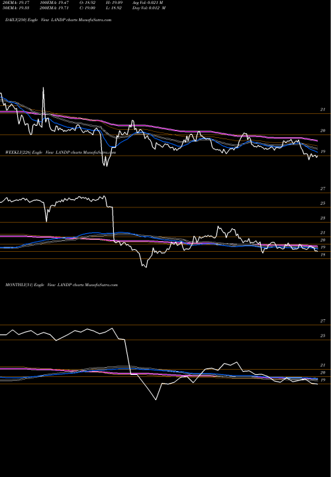Click the 20 price label on daily chart
Image resolution: width=331 pixels, height=477 pixels.
(323, 131)
